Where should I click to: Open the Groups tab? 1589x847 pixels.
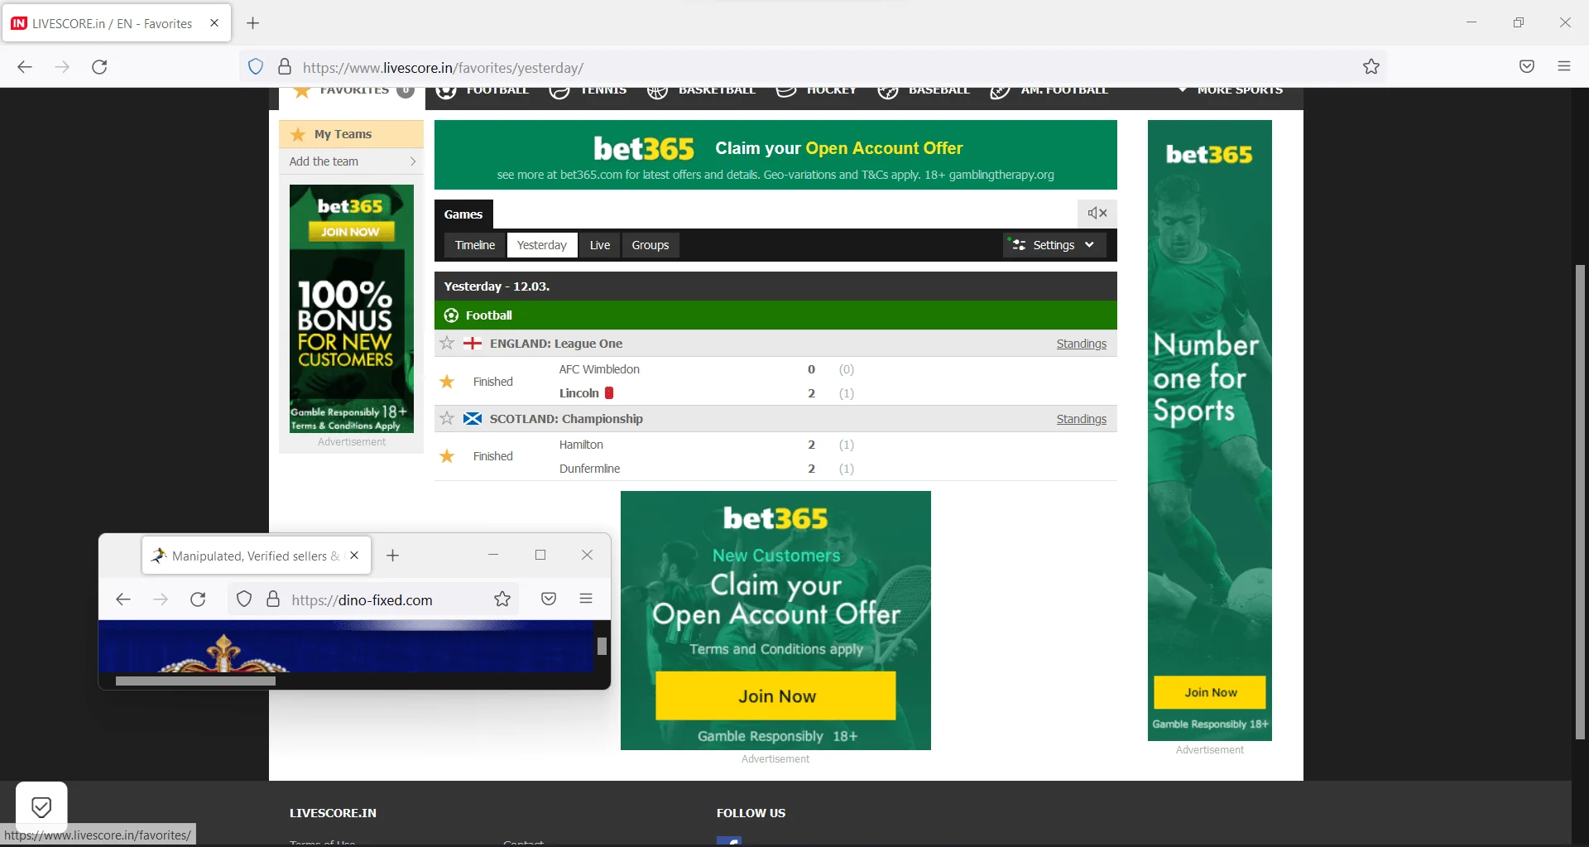pos(650,245)
